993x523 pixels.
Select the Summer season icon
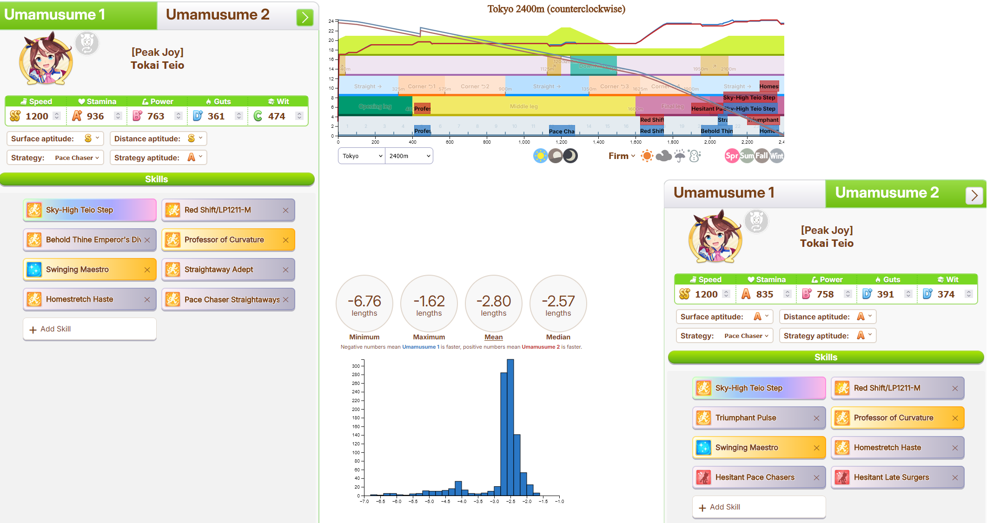[x=747, y=156]
